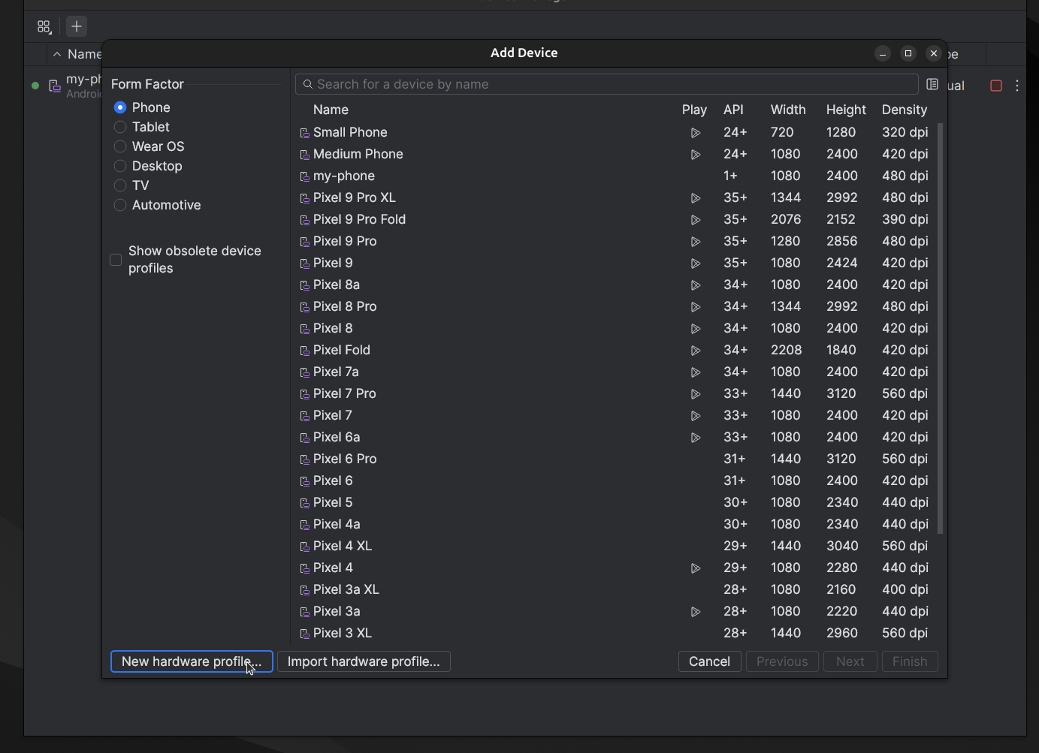
Task: Click the Previous button
Action: pyautogui.click(x=782, y=661)
